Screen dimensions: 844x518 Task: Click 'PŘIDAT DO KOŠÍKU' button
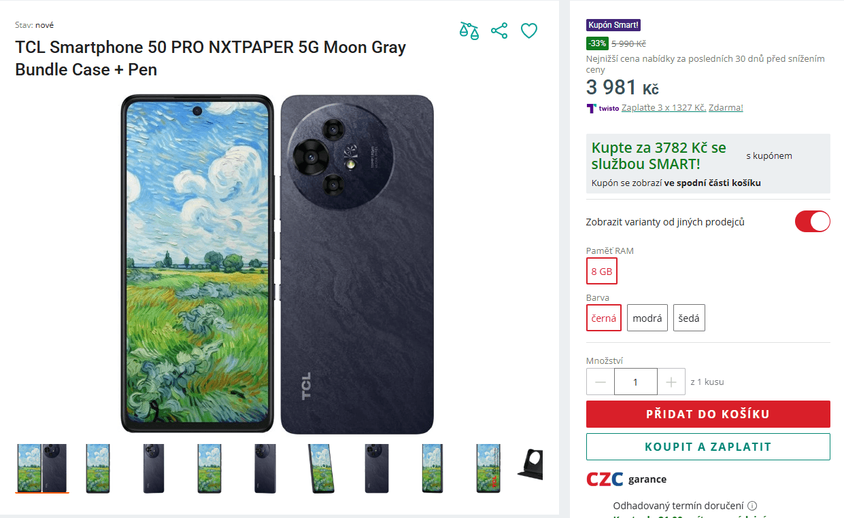tap(708, 414)
